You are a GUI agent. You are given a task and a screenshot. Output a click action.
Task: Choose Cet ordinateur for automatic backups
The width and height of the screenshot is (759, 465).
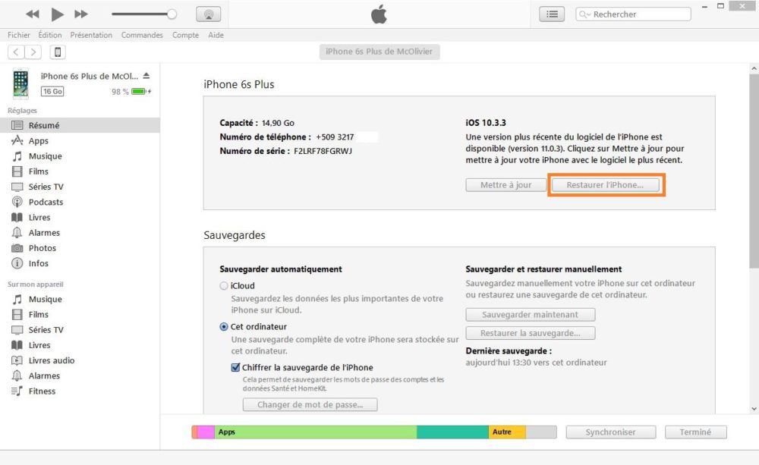pos(224,327)
